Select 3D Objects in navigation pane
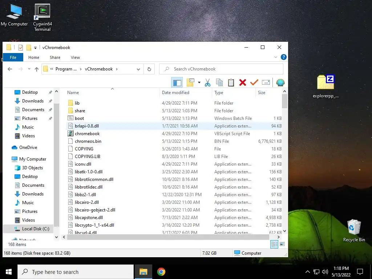 (32, 168)
